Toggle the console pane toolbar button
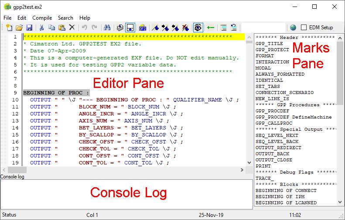This screenshot has width=345, height=220. tap(130, 28)
